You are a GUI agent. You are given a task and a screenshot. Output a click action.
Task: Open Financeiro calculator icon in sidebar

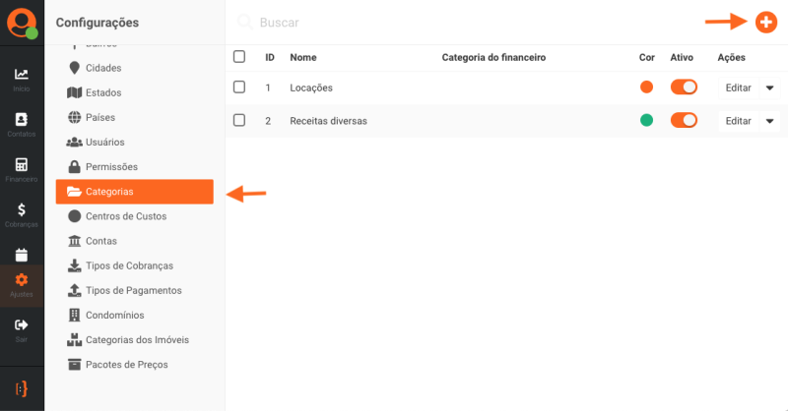[22, 169]
